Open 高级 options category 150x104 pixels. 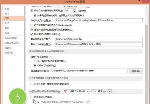pyautogui.click(x=7, y=33)
